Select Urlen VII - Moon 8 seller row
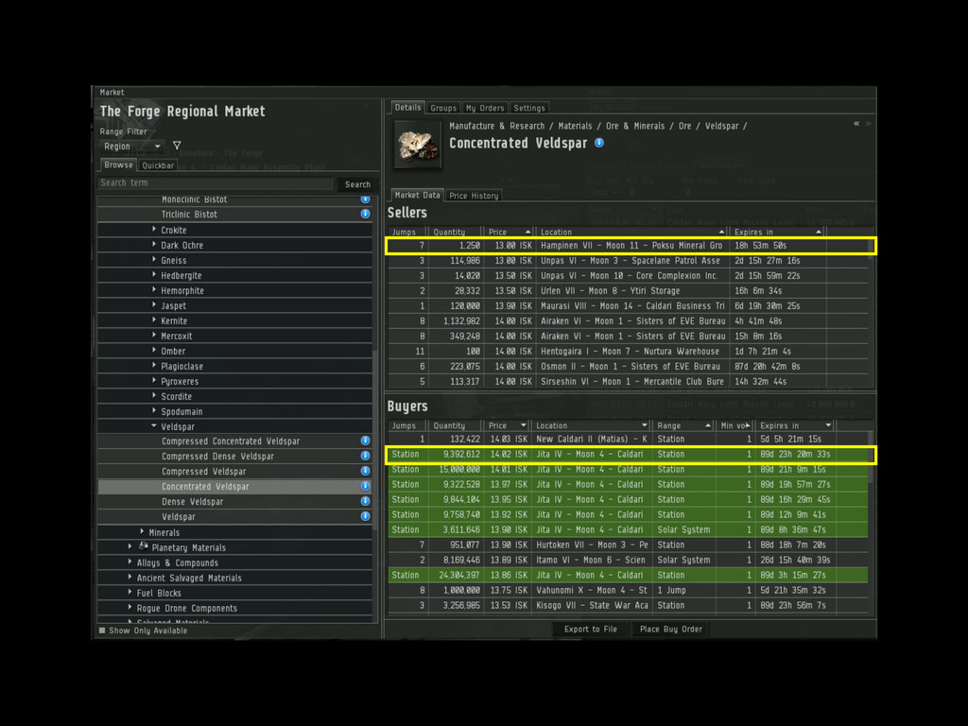968x726 pixels. [x=628, y=291]
